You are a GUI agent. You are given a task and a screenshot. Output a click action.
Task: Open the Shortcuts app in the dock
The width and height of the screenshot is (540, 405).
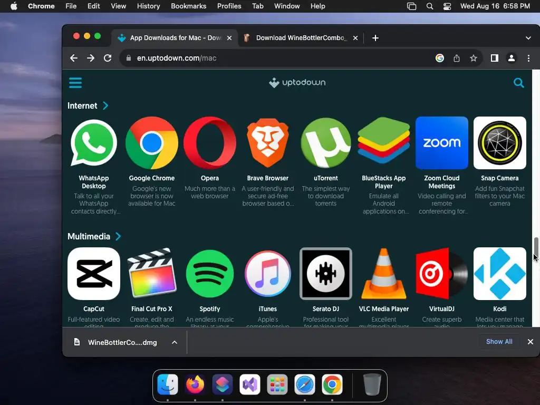[x=223, y=384]
